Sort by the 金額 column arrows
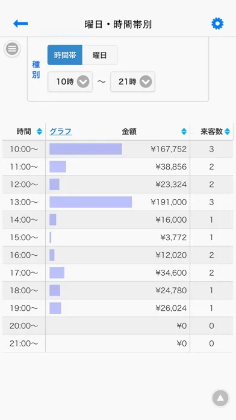Image resolution: width=236 pixels, height=420 pixels. pos(184,132)
